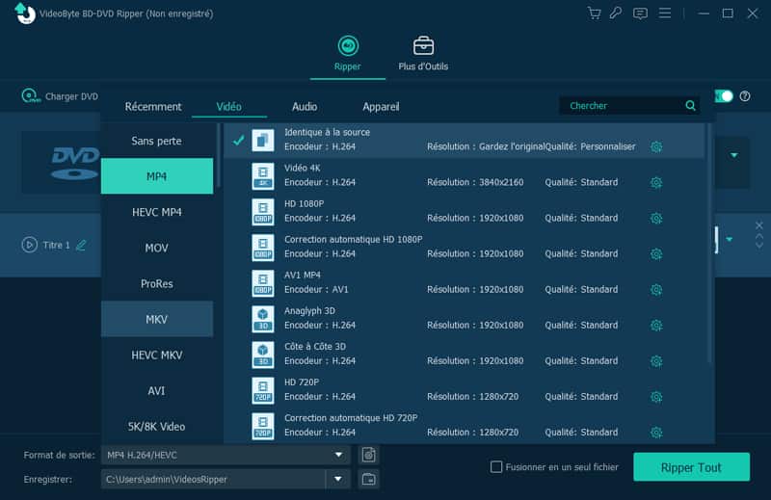The height and width of the screenshot is (500, 771).
Task: Open settings gear for HD 720P preset
Action: click(x=656, y=397)
